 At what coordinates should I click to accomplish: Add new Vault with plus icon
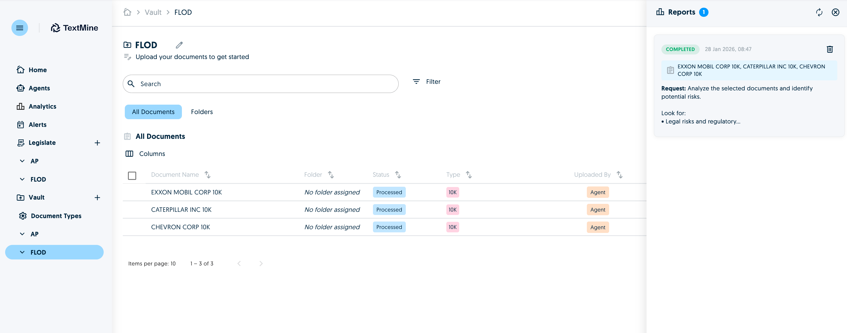pos(97,198)
